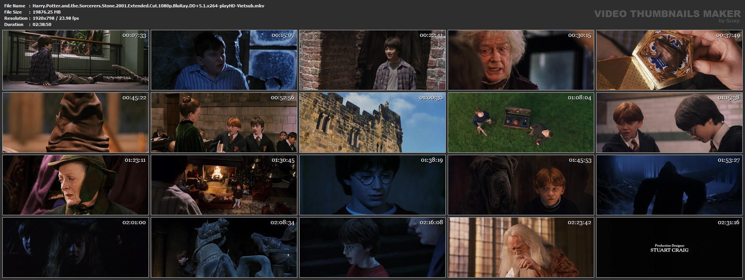Choose the grass overhead thumbnail at 01:08:04
Image resolution: width=745 pixels, height=280 pixels.
[x=521, y=123]
